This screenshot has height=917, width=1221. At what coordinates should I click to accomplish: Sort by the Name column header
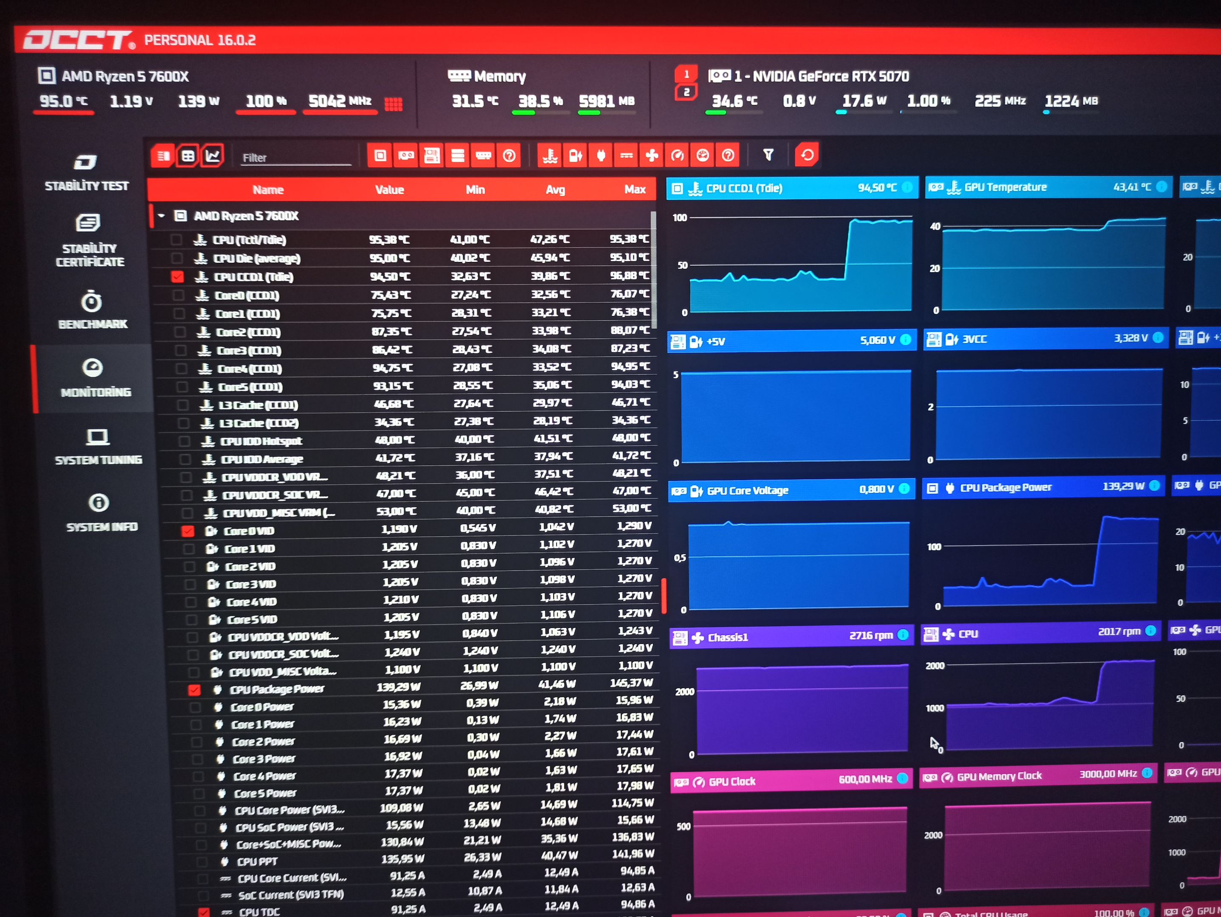click(x=268, y=190)
